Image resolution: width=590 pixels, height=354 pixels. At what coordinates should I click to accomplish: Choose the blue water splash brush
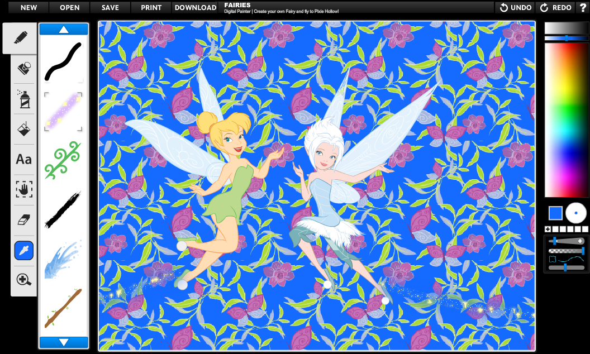63,259
